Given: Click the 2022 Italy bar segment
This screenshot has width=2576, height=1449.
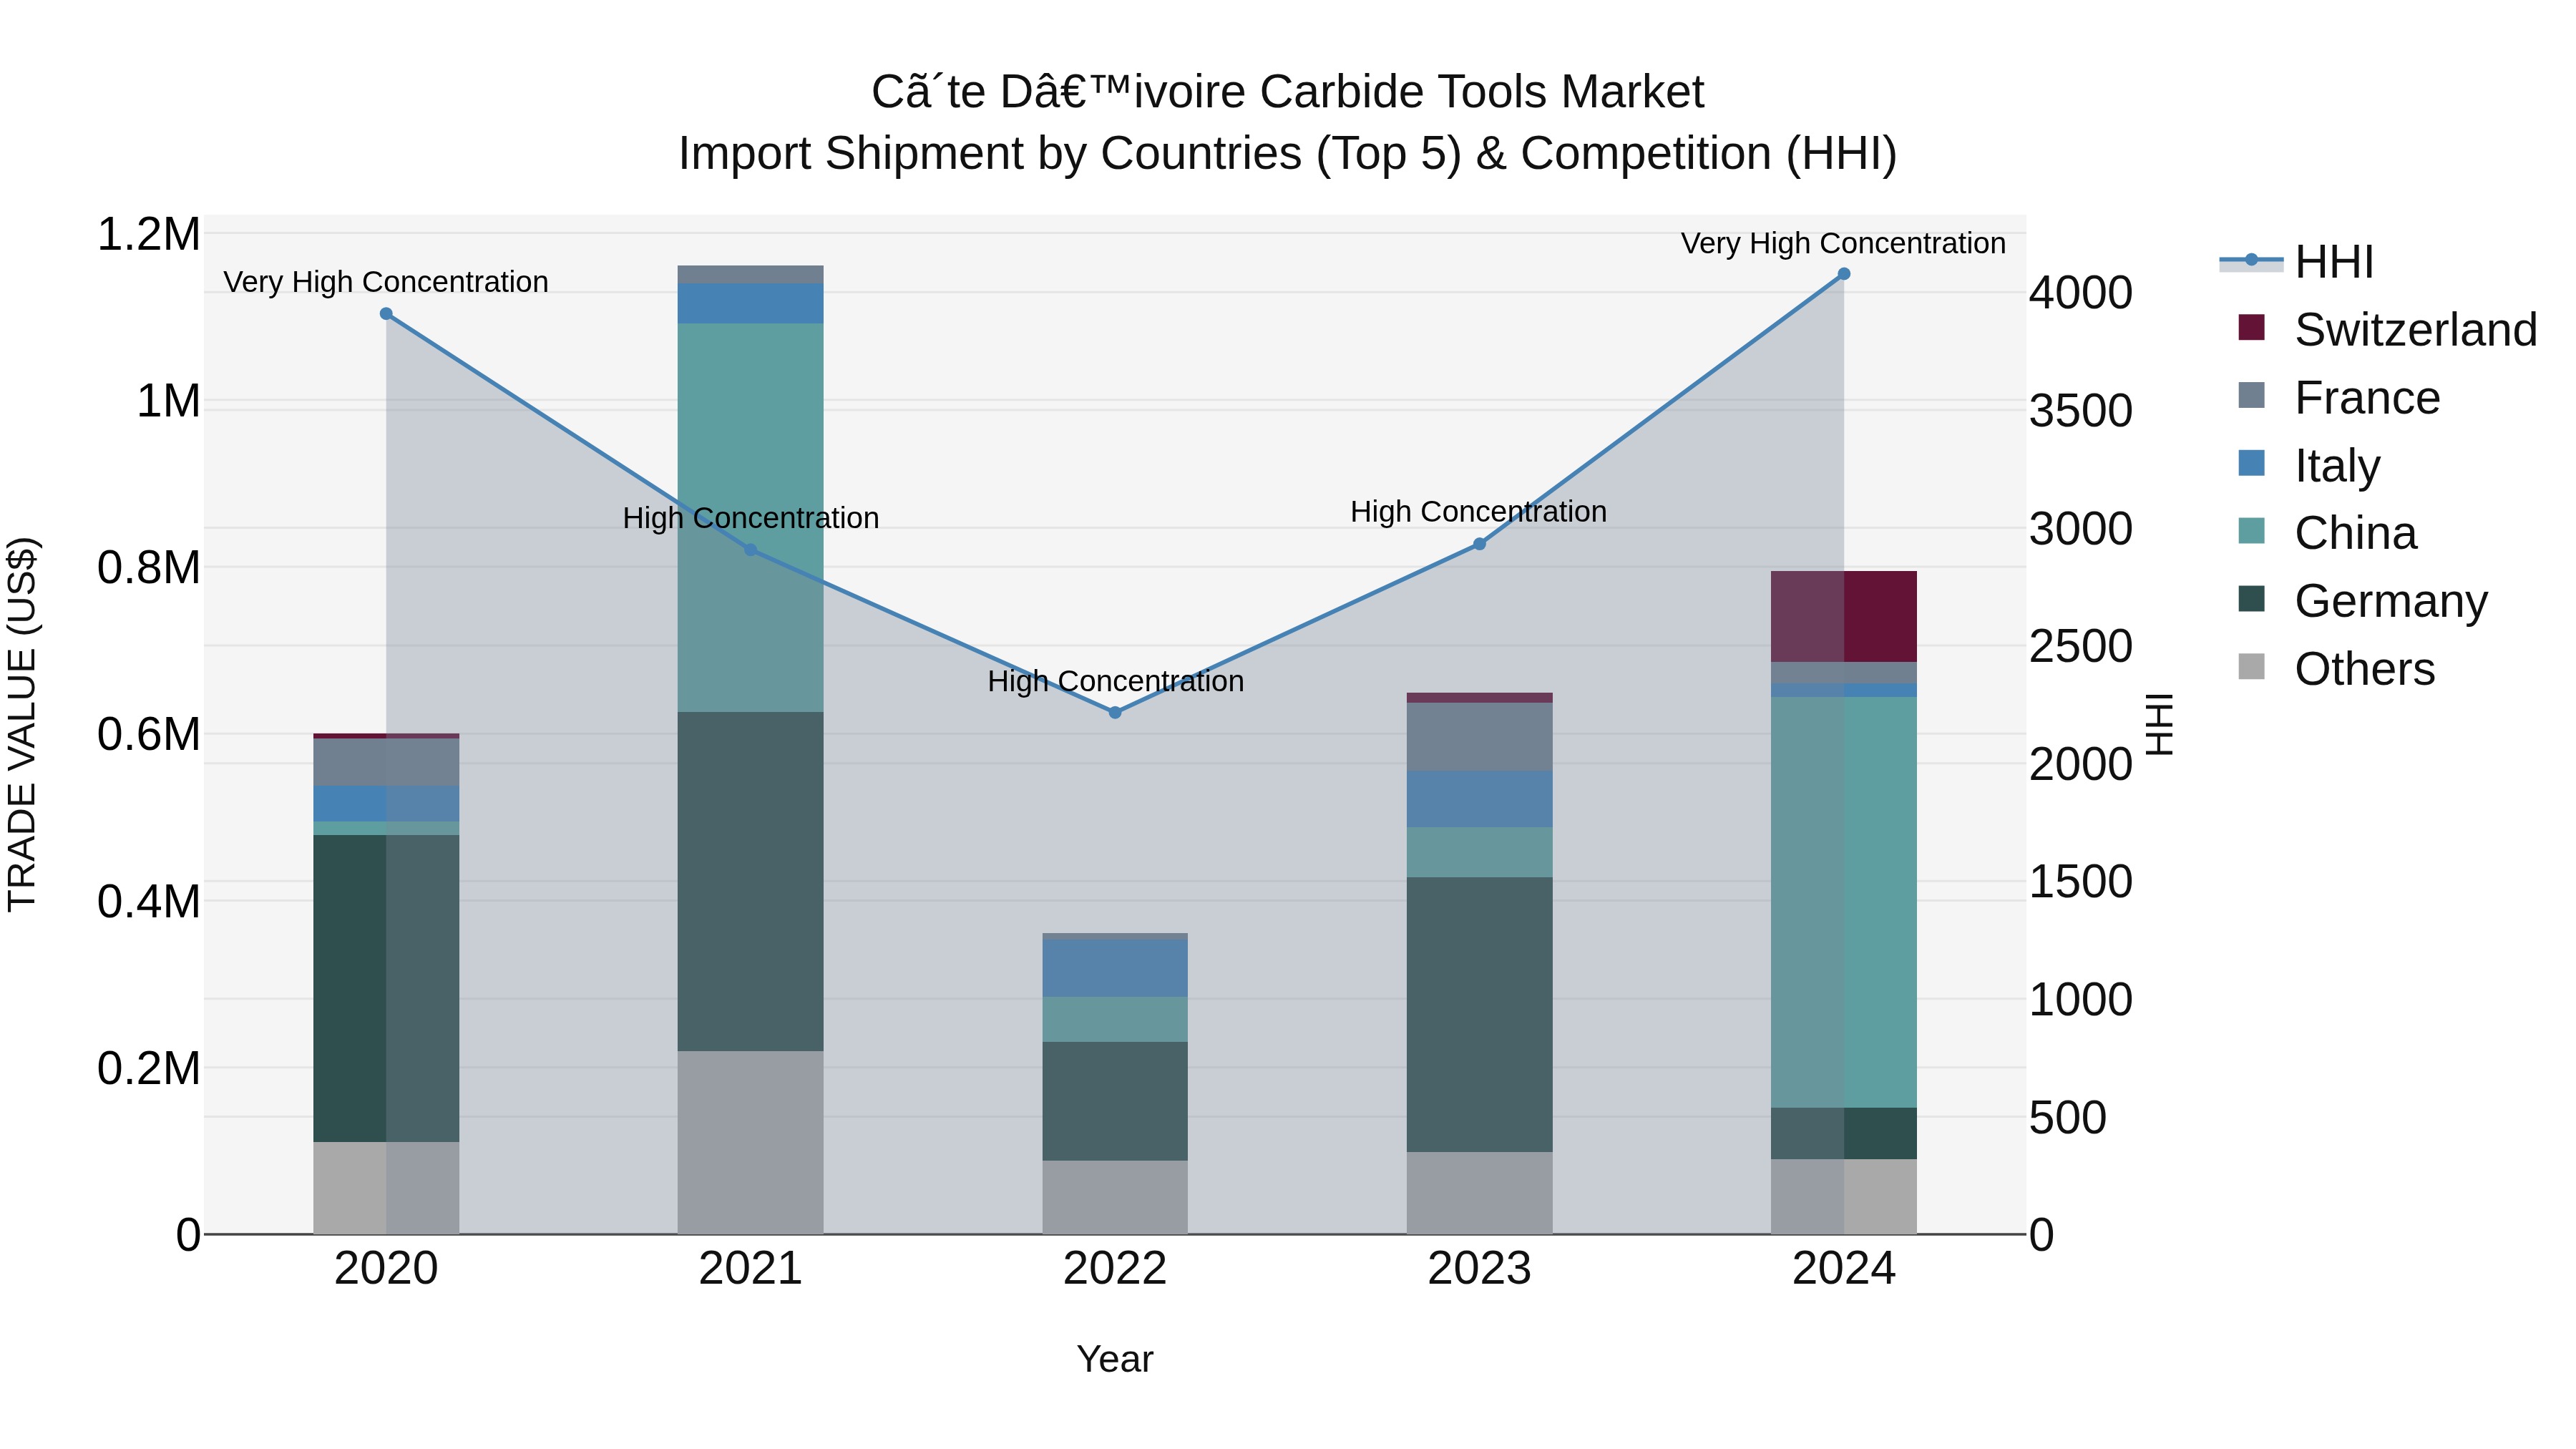Looking at the screenshot, I should [x=1115, y=968].
